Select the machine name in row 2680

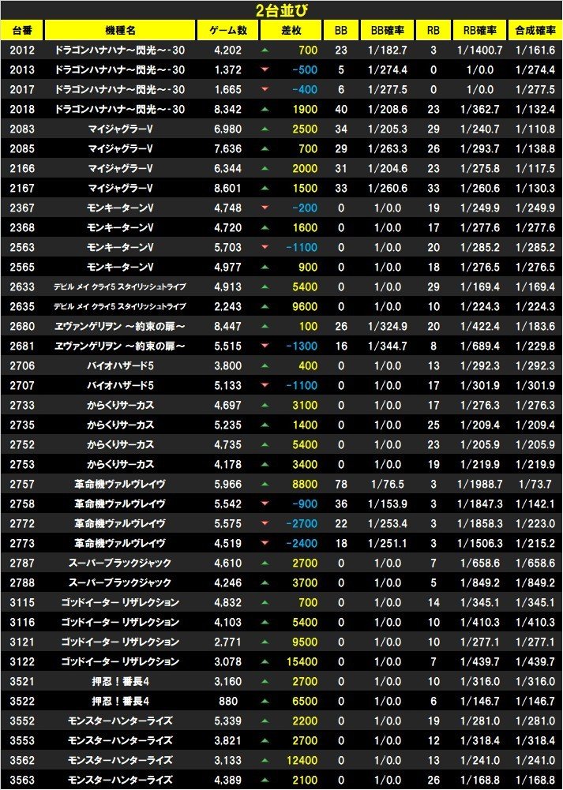[120, 327]
